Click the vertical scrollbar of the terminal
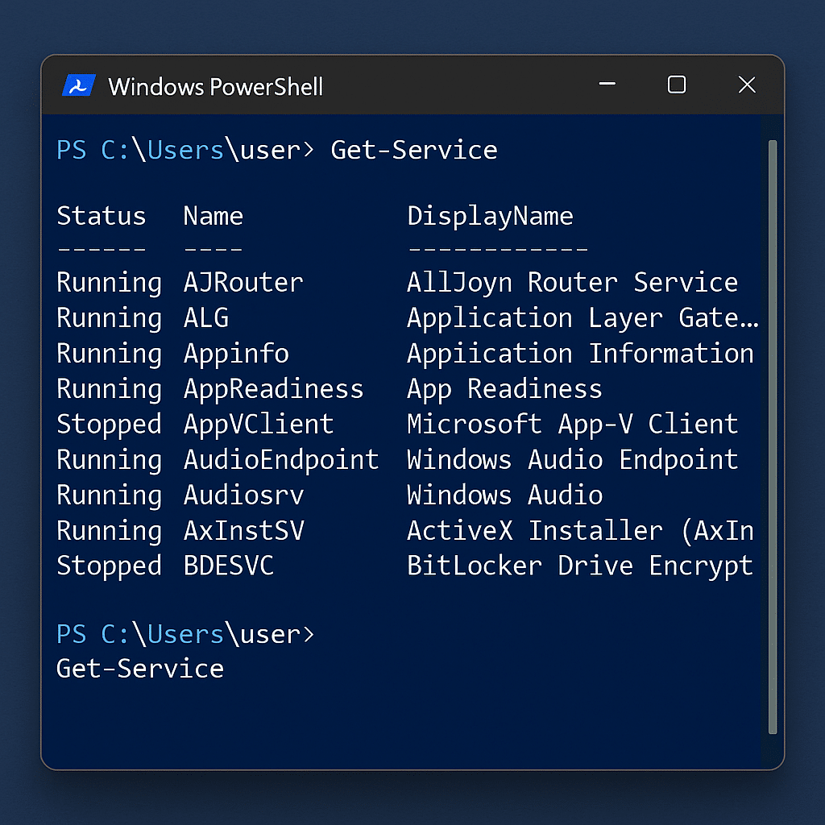825x825 pixels. [x=773, y=437]
